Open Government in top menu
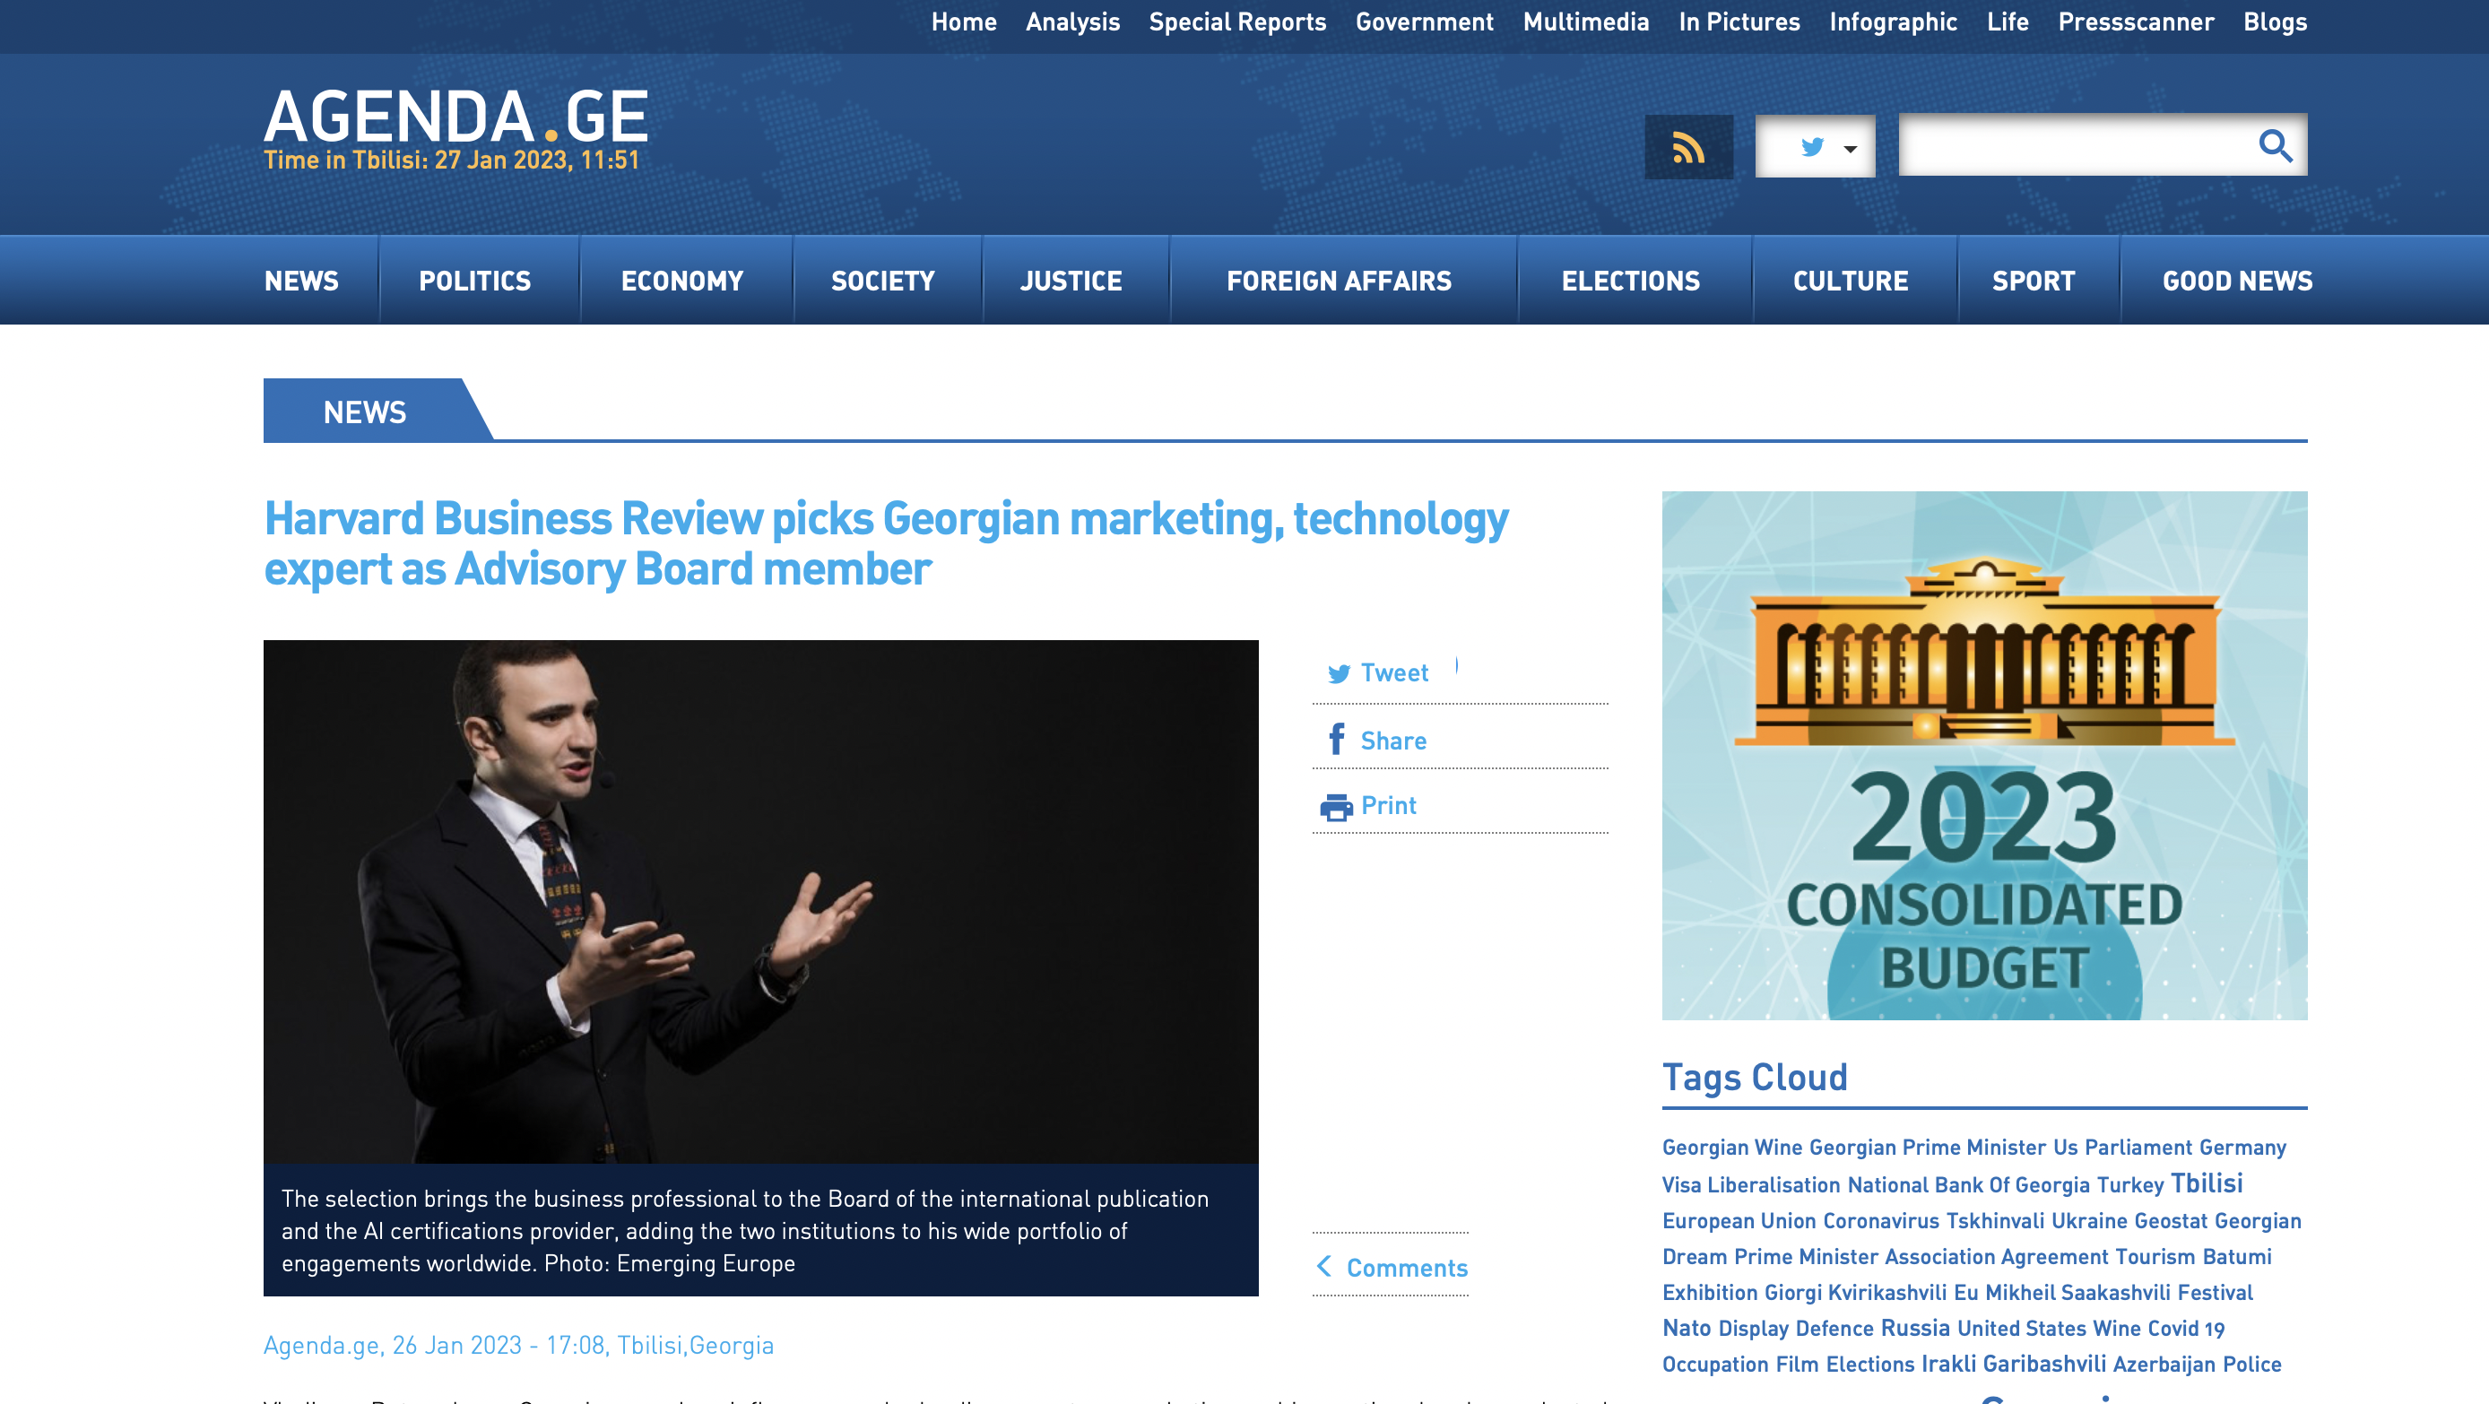 (1424, 22)
